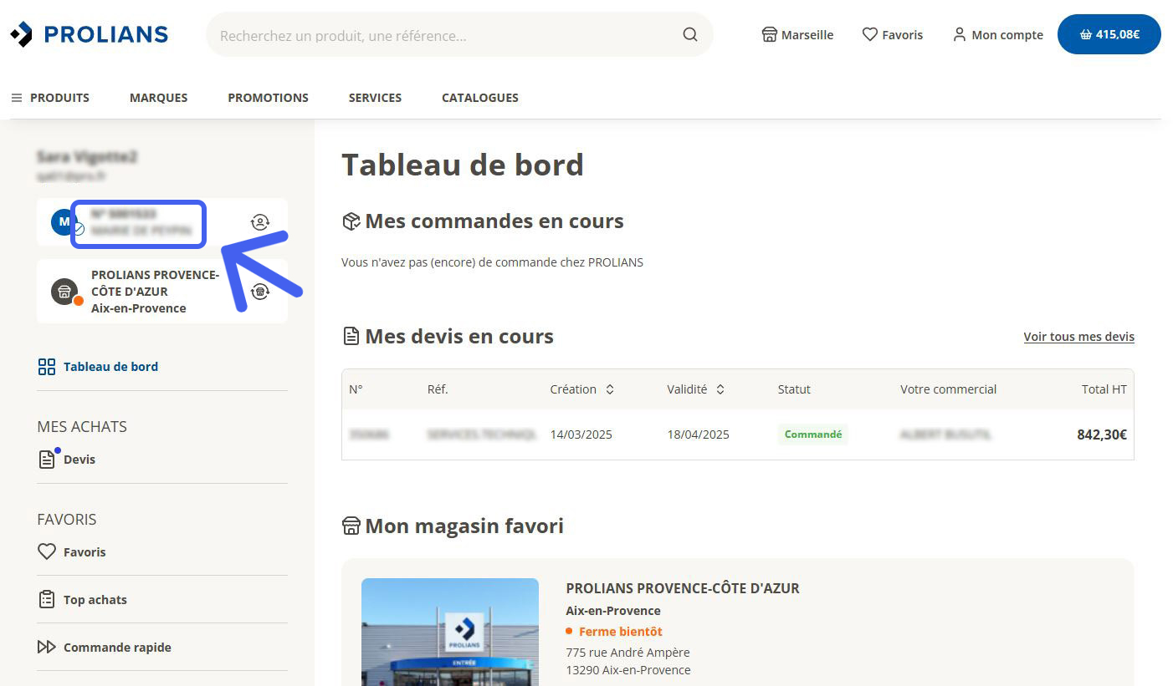Click the N° column header
Image resolution: width=1173 pixels, height=686 pixels.
pos(356,389)
